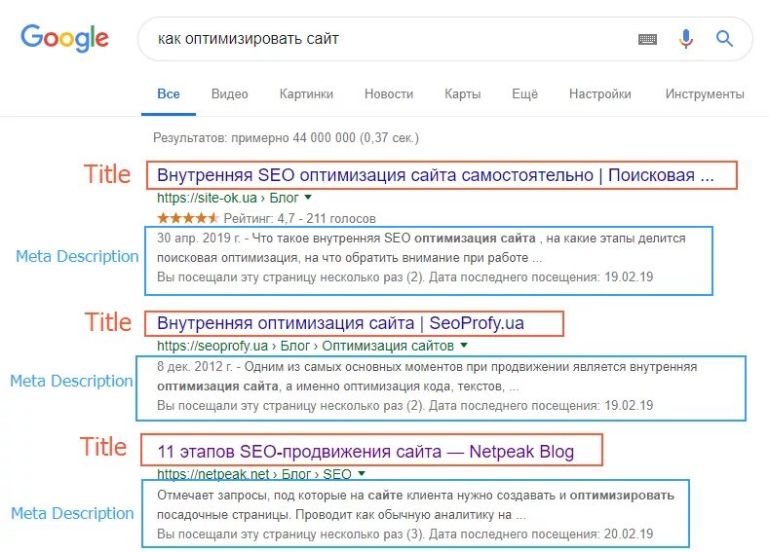
Task: Open the Новости tab
Action: tap(389, 94)
